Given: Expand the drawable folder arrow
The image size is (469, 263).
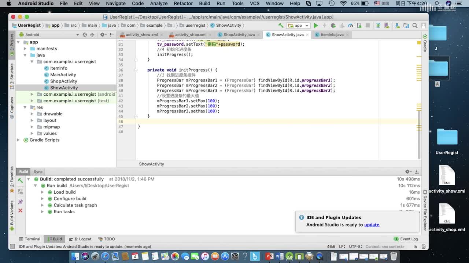Looking at the screenshot, I should (x=32, y=114).
